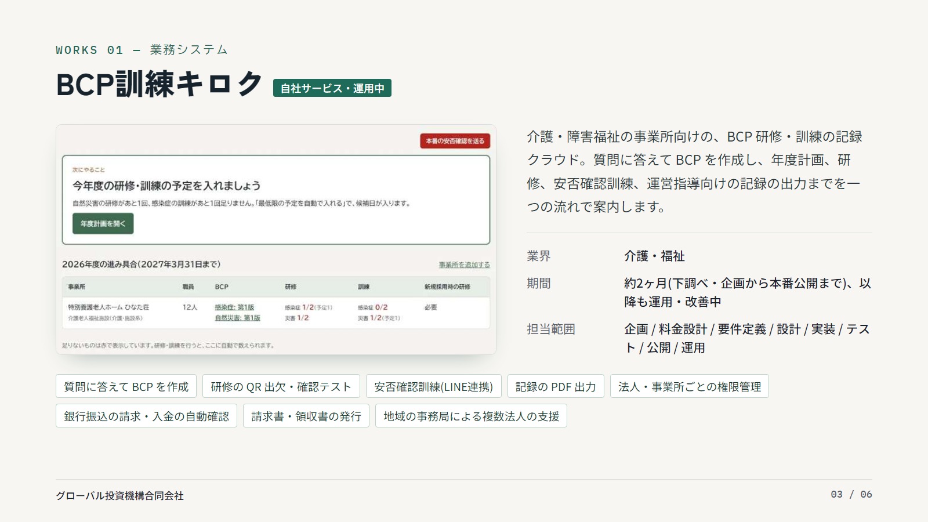The image size is (928, 522).
Task: Click the 請求書・領収書の発行 tag
Action: (x=306, y=416)
